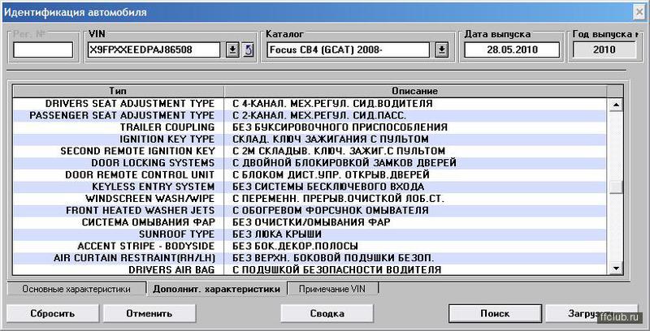Screen dimensions: 650x331
Task: Select the DOOR REMOTE CONTROL UNIT row
Action: tap(310, 174)
